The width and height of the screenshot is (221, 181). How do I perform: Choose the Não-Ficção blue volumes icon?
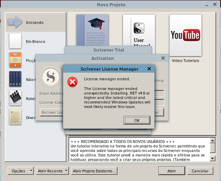point(15,79)
